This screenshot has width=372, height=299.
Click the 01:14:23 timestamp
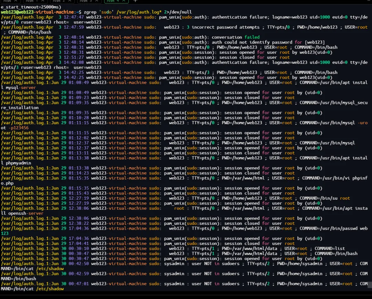pos(79,173)
